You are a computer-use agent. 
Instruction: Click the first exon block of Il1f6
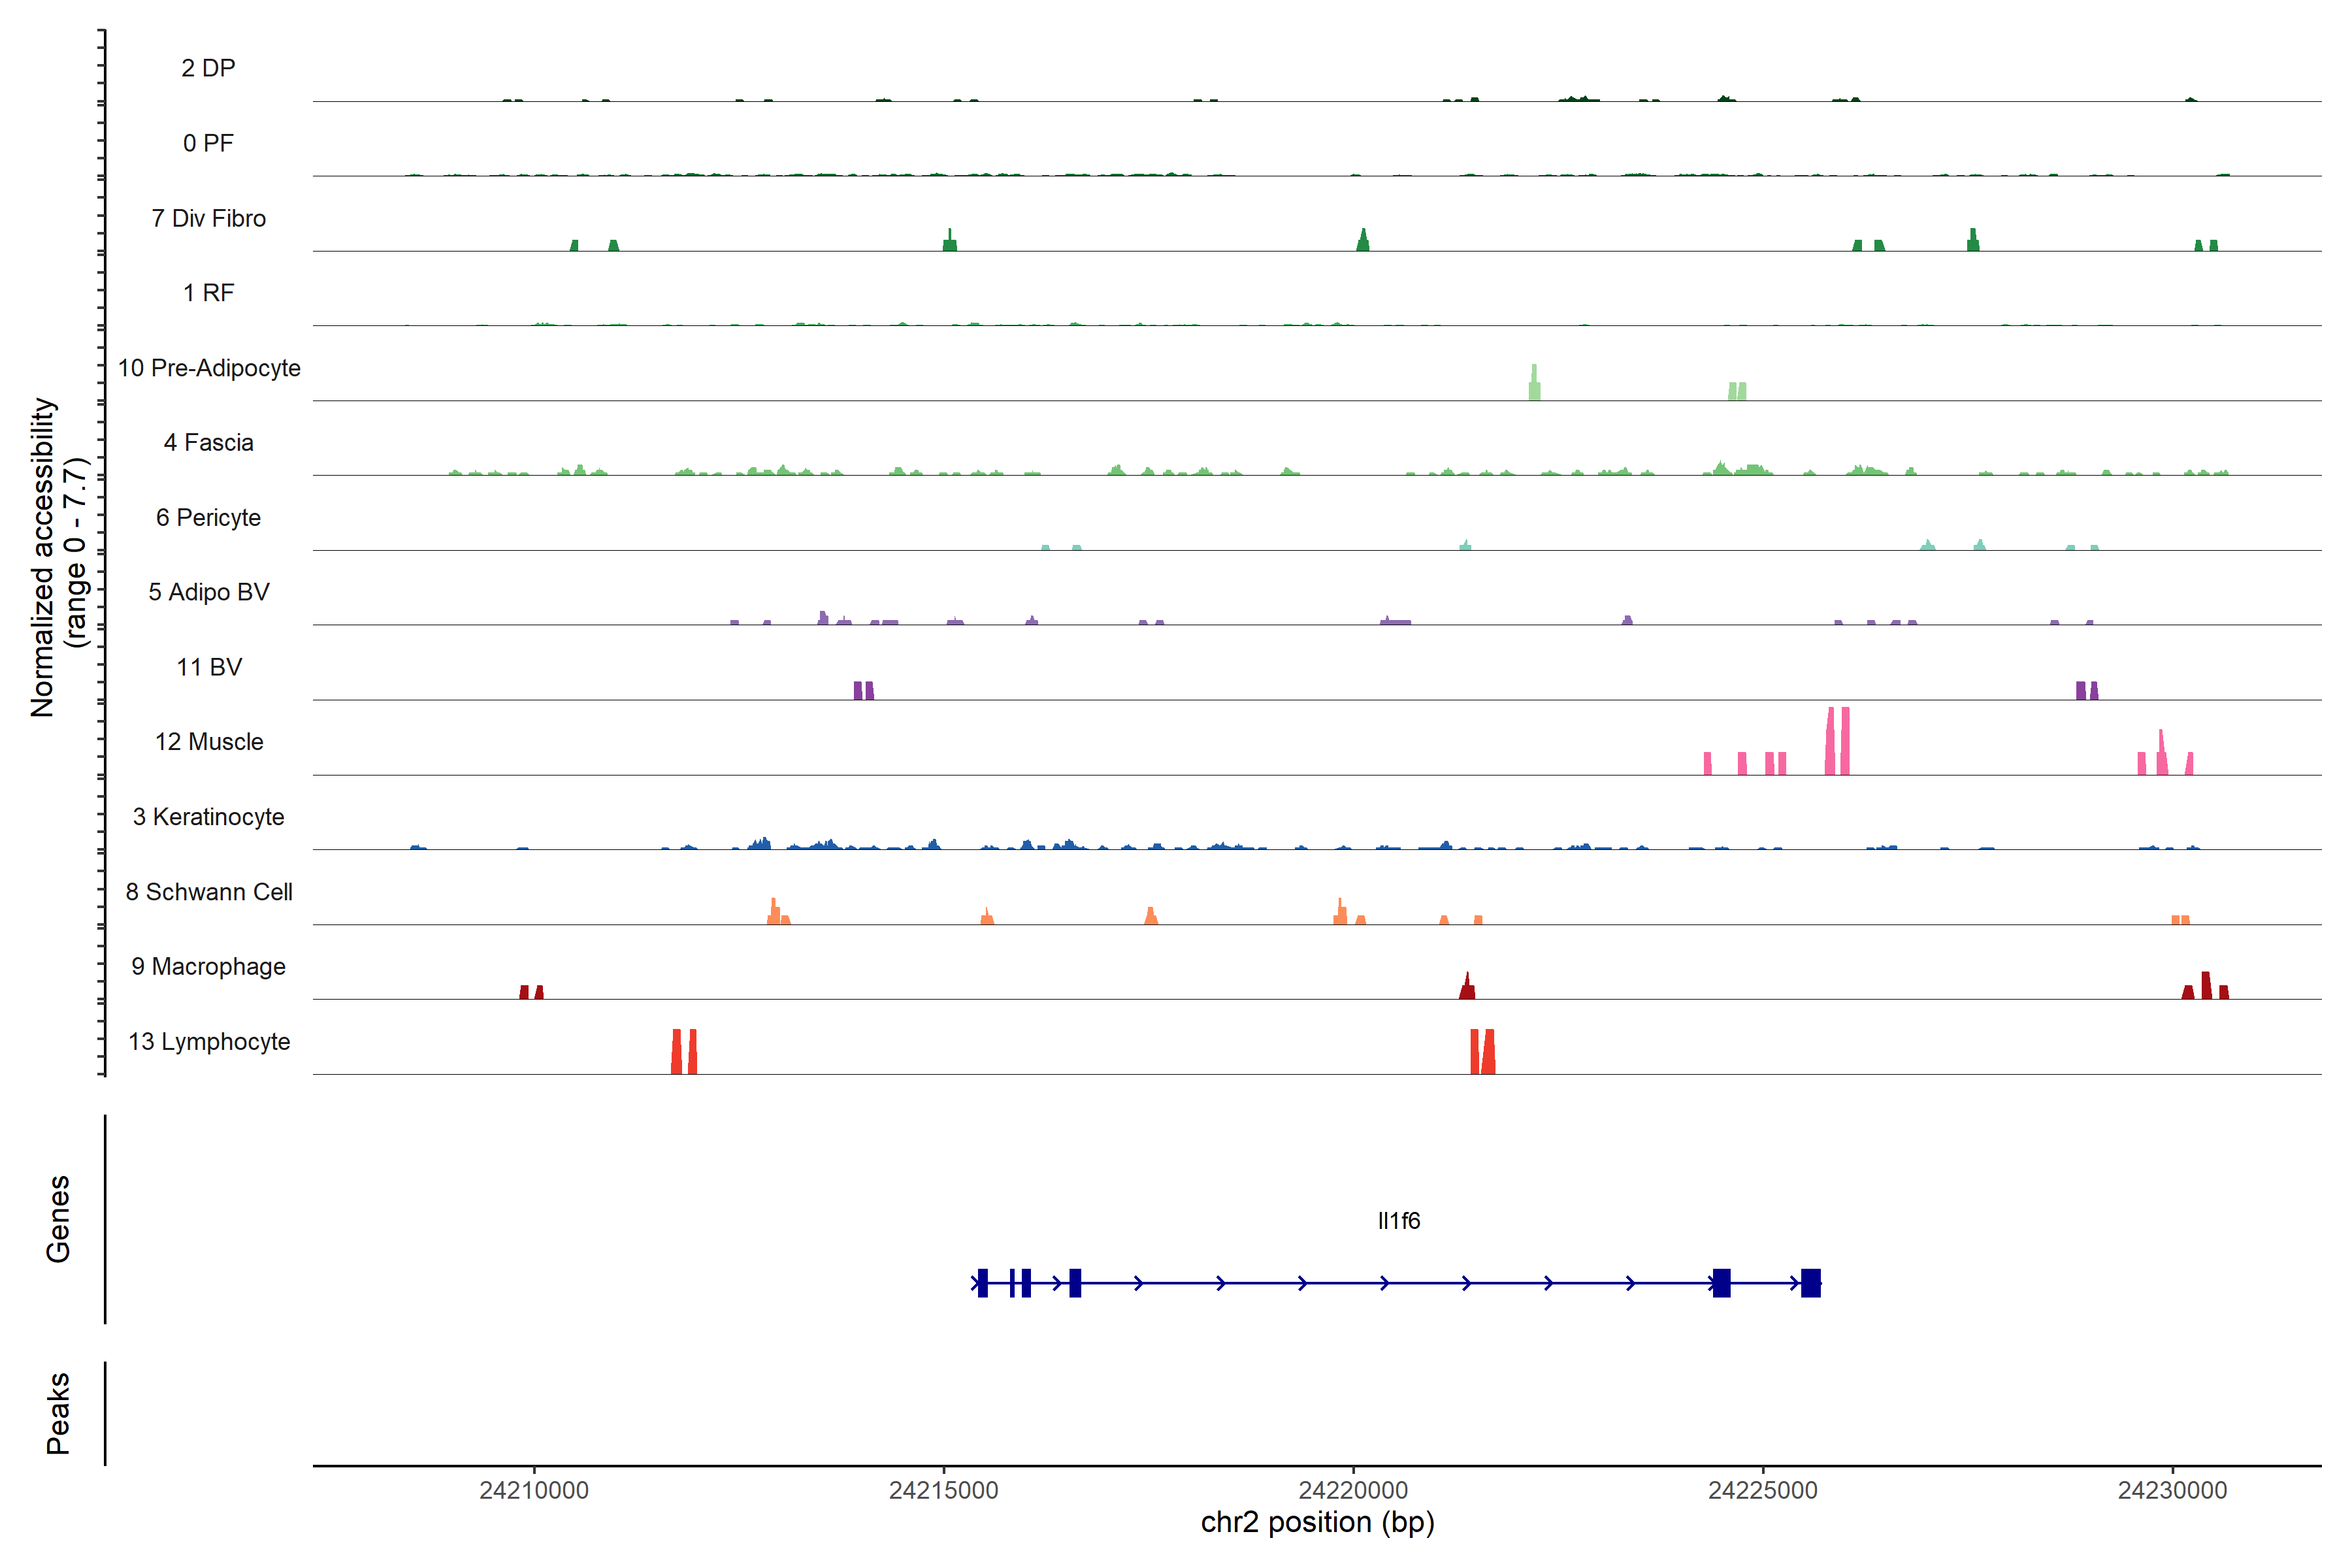point(983,1283)
